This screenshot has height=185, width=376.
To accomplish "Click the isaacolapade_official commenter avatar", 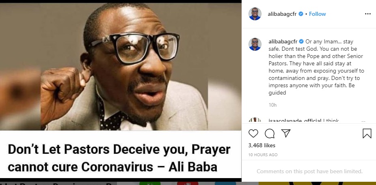I will pos(255,120).
